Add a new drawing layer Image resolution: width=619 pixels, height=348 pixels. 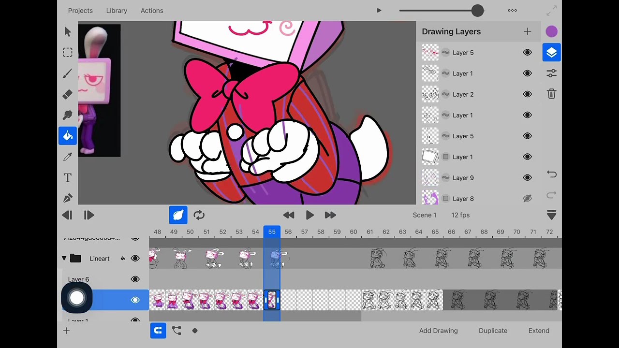tap(527, 31)
